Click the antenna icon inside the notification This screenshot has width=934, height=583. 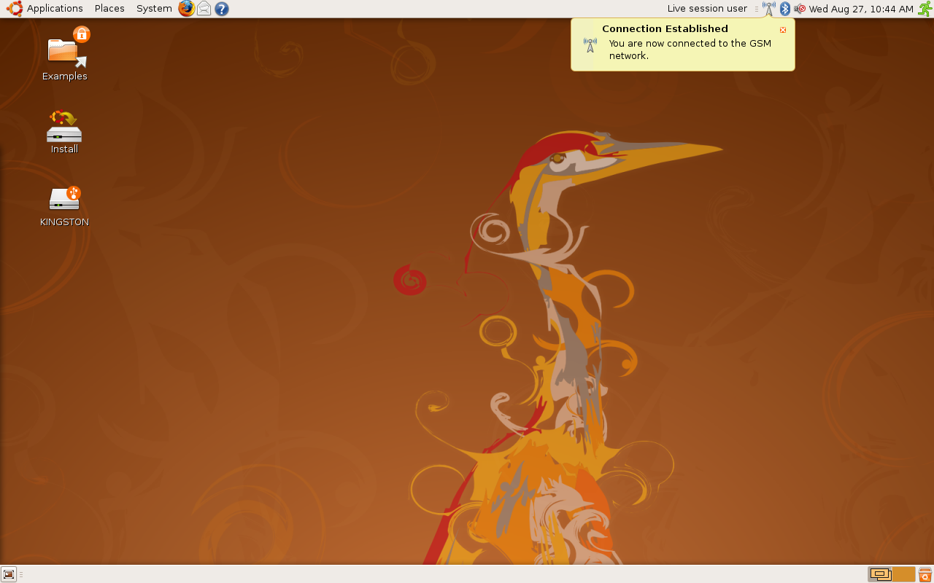pyautogui.click(x=590, y=45)
